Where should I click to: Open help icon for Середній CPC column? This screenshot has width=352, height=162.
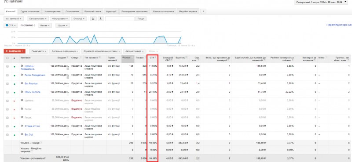[x=171, y=60]
